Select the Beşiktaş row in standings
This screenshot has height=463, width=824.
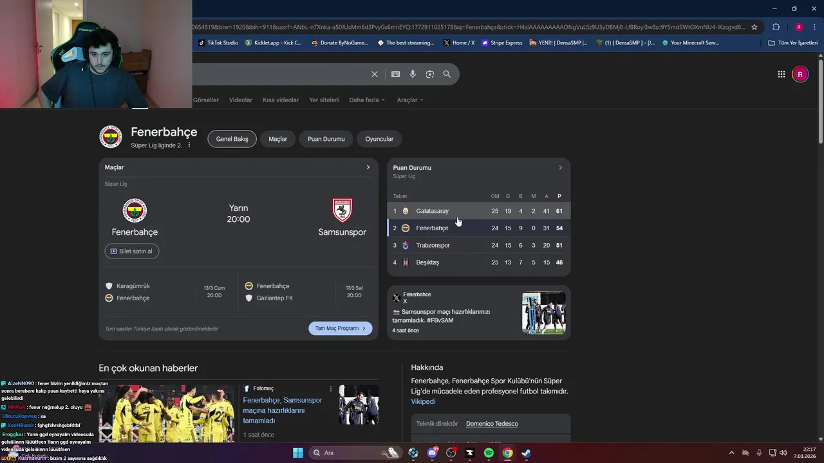[479, 262]
